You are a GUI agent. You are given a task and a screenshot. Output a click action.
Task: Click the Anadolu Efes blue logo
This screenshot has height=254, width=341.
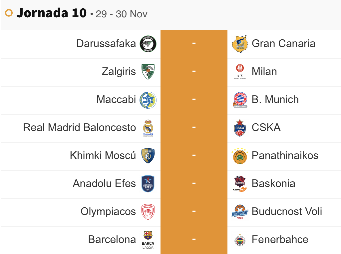[x=148, y=184]
